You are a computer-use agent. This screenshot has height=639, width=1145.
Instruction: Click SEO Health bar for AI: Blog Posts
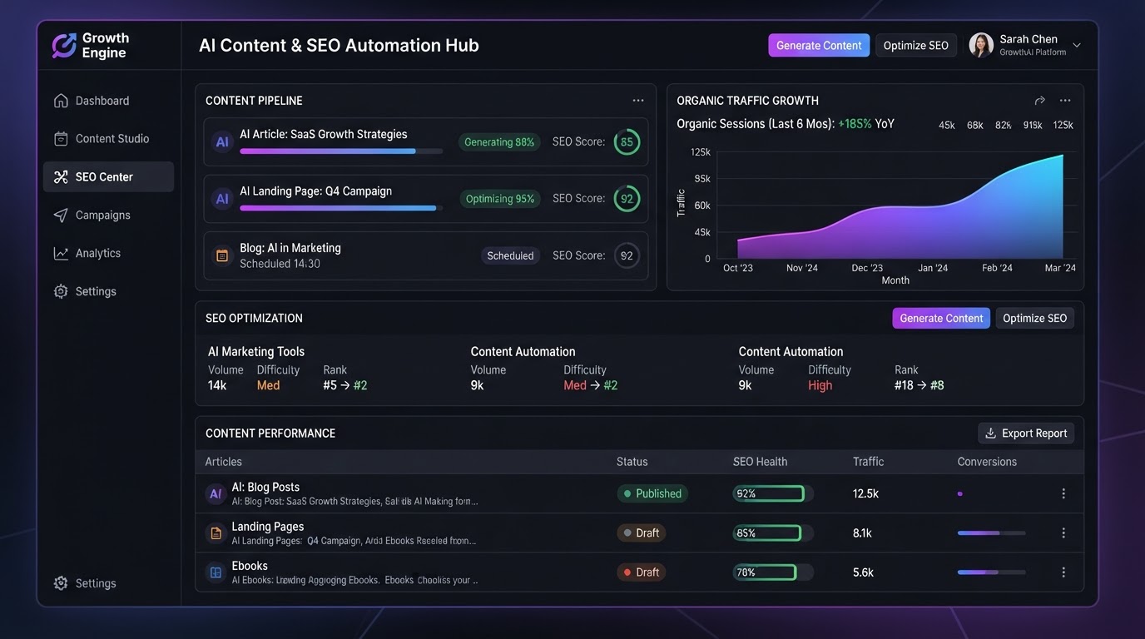point(773,493)
